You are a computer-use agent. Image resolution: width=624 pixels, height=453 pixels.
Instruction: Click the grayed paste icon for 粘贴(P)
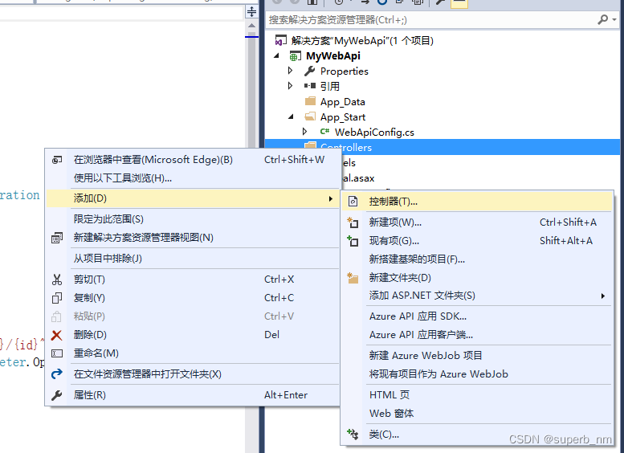56,316
